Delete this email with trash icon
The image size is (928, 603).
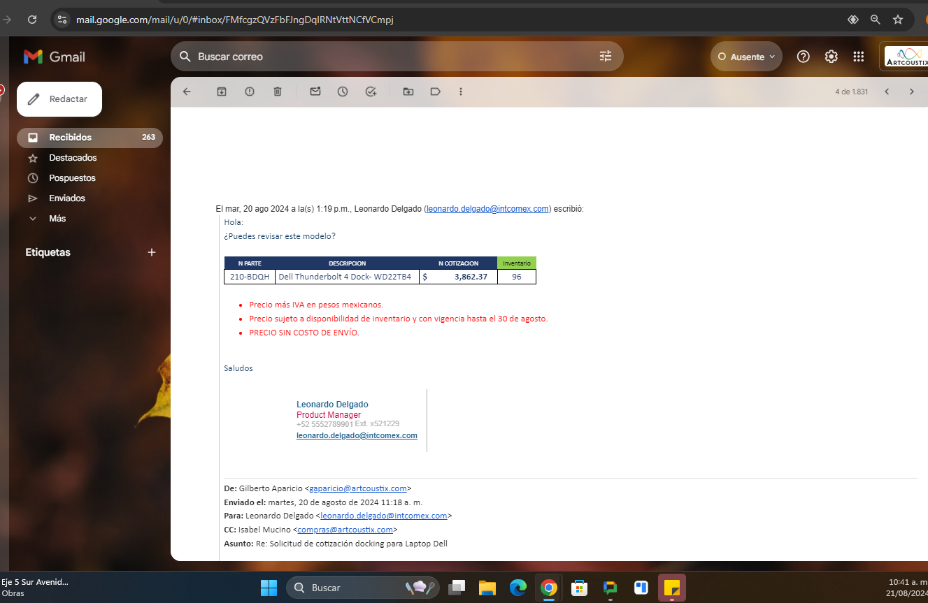tap(278, 92)
